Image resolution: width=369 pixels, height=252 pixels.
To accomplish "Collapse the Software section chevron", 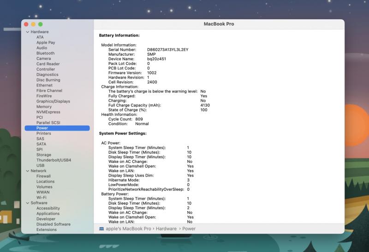I will [28, 203].
